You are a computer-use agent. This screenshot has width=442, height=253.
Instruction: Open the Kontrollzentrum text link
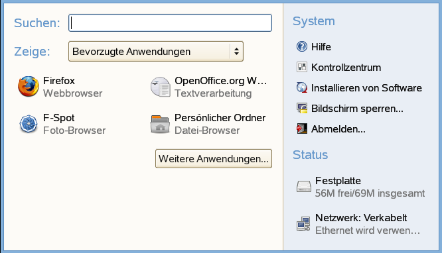(x=346, y=68)
